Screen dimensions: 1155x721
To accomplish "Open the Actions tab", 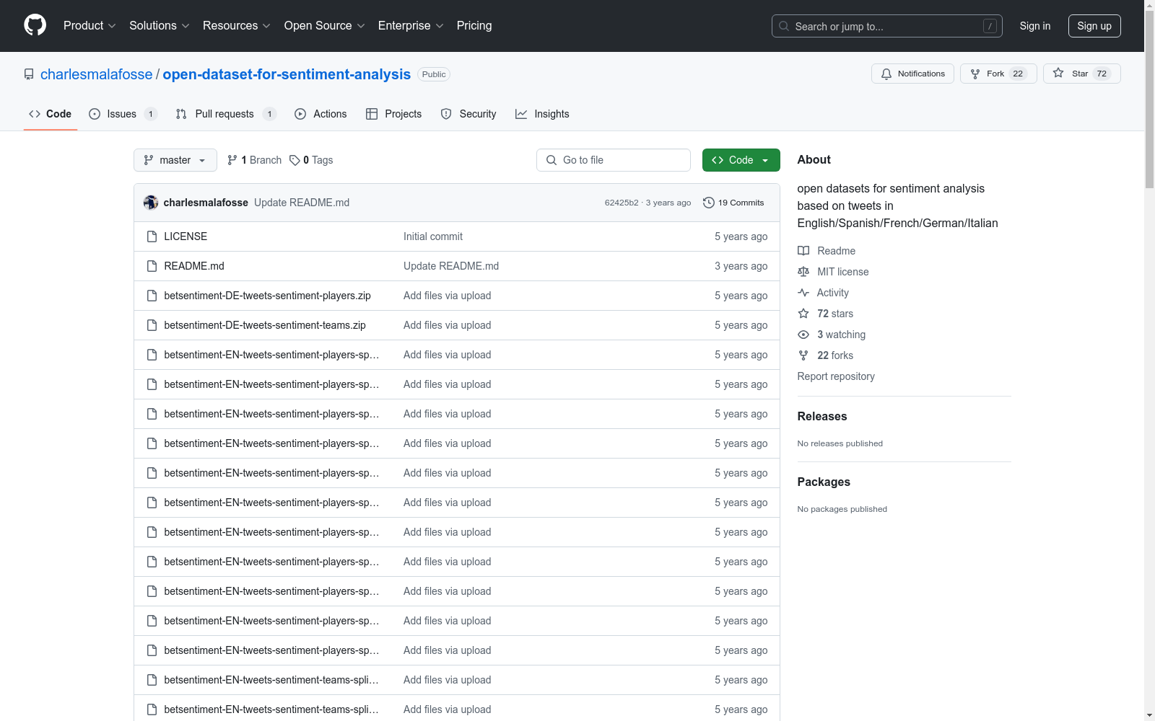I will [321, 114].
